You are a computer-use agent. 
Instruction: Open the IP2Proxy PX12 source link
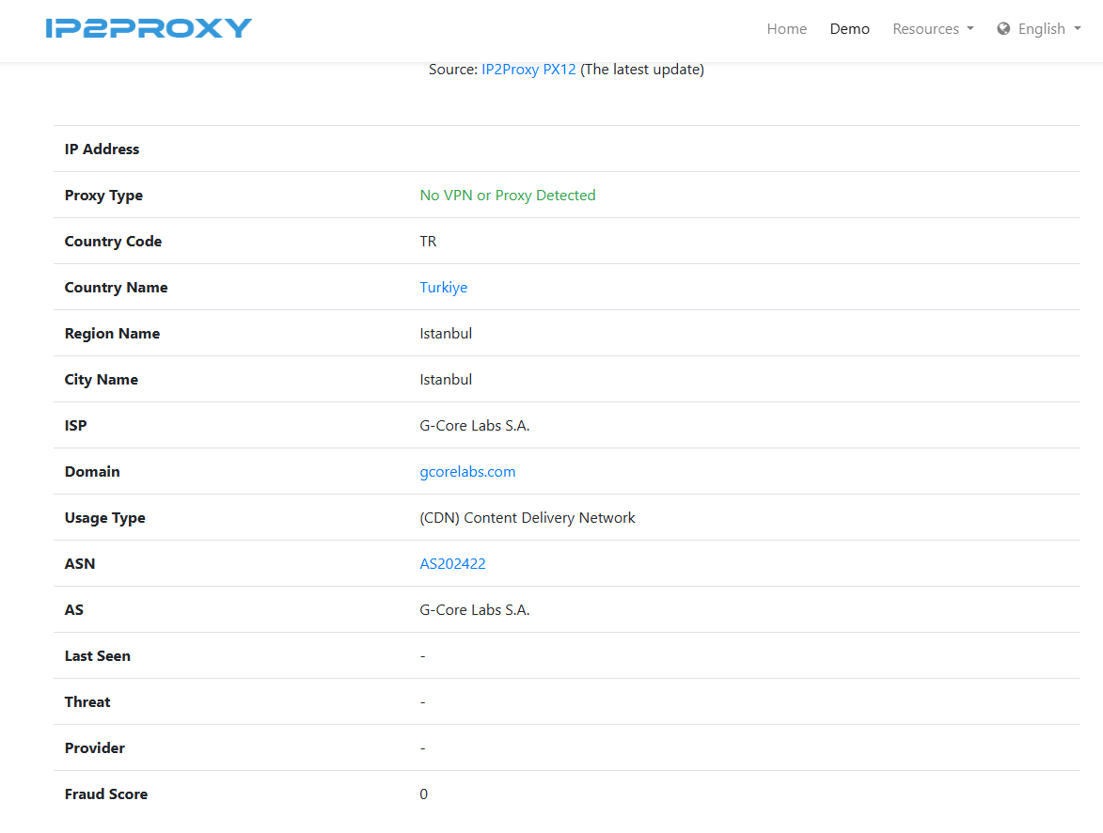point(529,69)
